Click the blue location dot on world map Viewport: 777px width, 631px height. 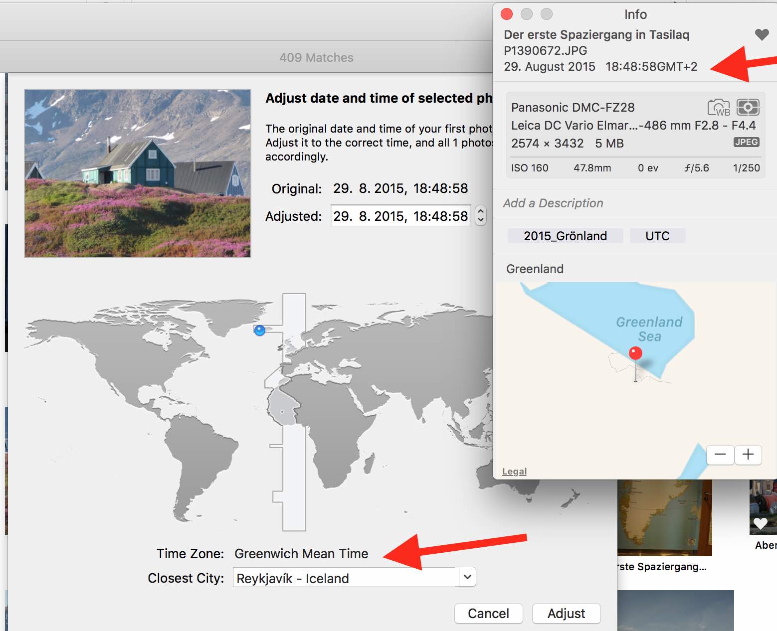coord(259,330)
